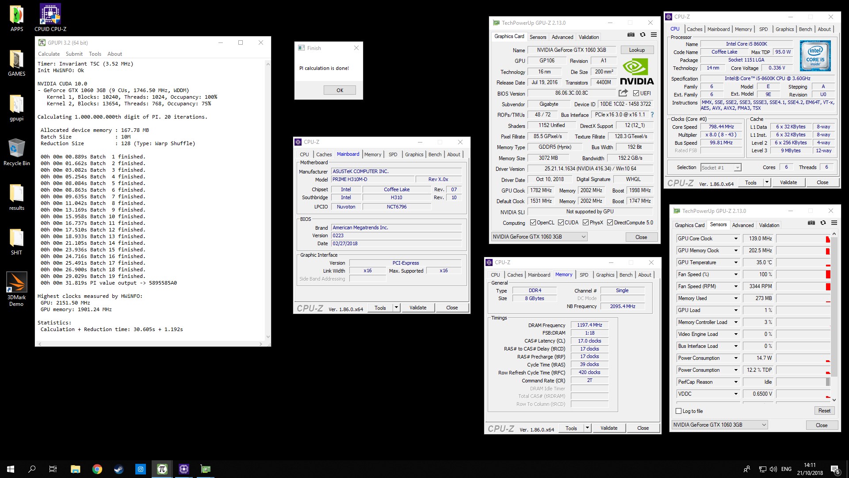
Task: Switch to GPUPI taskbar icon
Action: pos(162,469)
